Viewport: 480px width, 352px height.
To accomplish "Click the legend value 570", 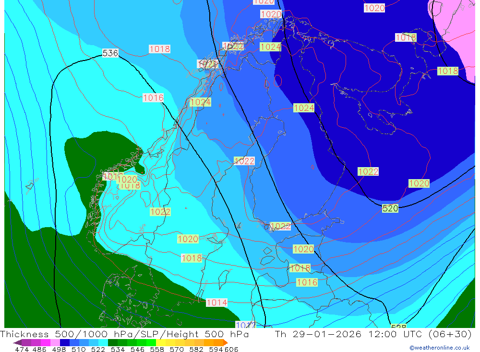I will [176, 349].
